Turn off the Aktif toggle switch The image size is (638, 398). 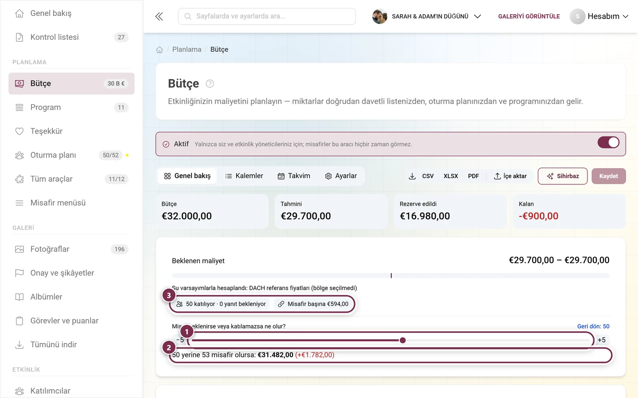tap(608, 142)
